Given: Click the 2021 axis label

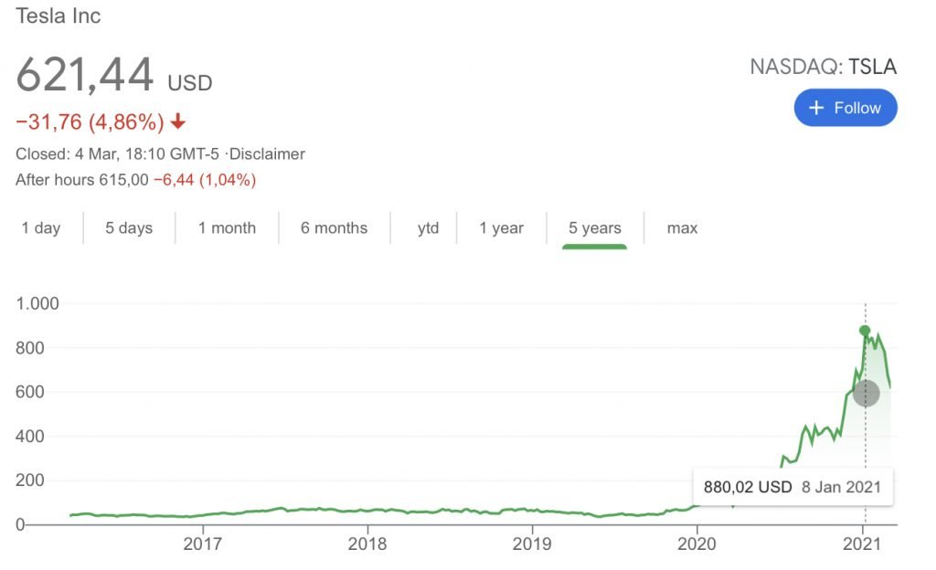Looking at the screenshot, I should coord(861,544).
